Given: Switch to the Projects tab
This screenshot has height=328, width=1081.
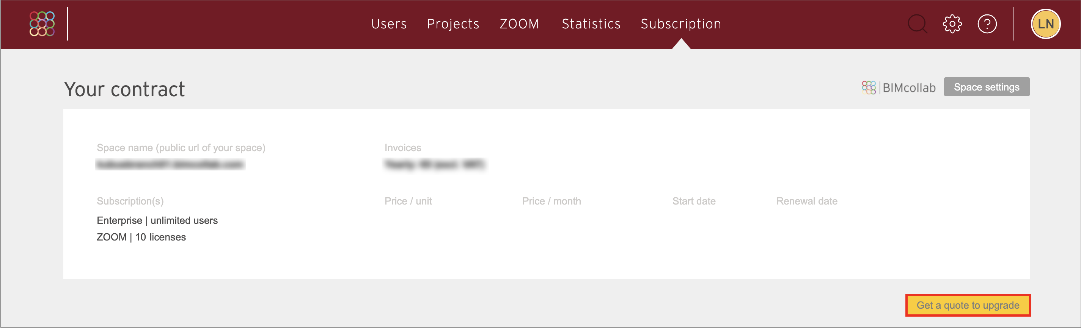Looking at the screenshot, I should pos(453,24).
